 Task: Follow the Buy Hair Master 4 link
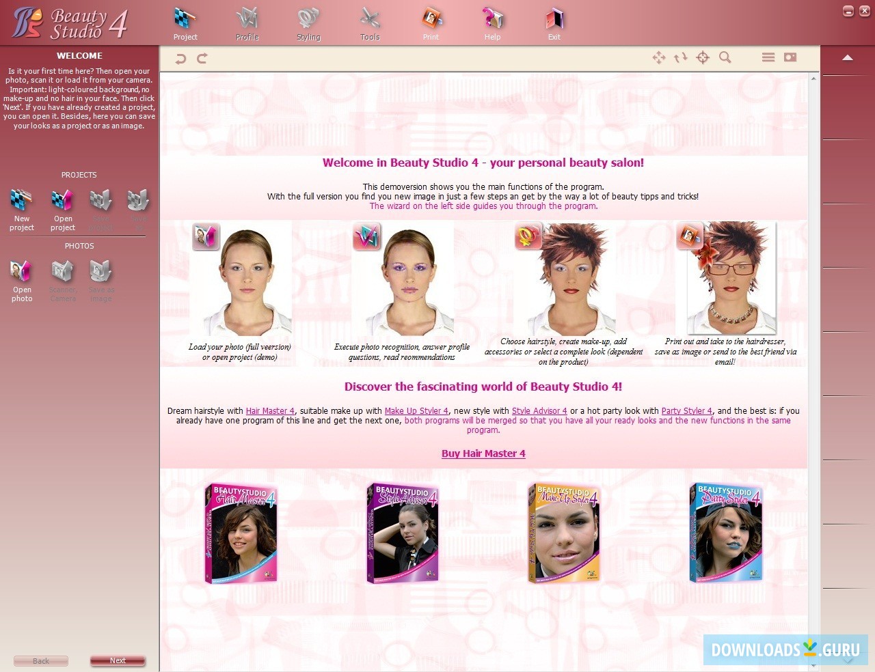483,453
